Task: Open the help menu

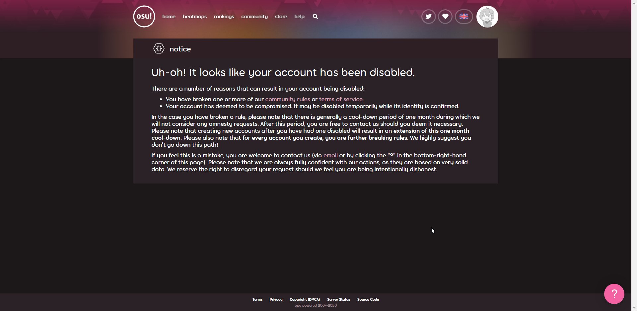Action: click(x=299, y=17)
